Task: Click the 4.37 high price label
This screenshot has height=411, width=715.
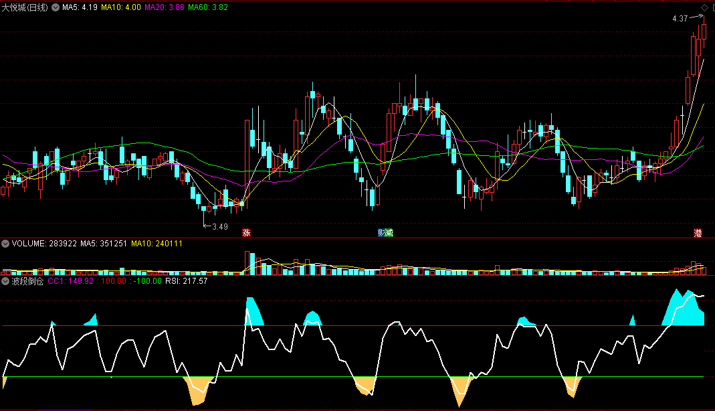Action: [680, 19]
